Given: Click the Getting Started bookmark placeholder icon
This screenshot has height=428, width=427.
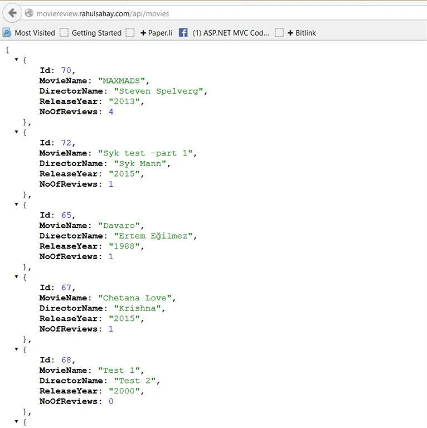Looking at the screenshot, I should (64, 33).
